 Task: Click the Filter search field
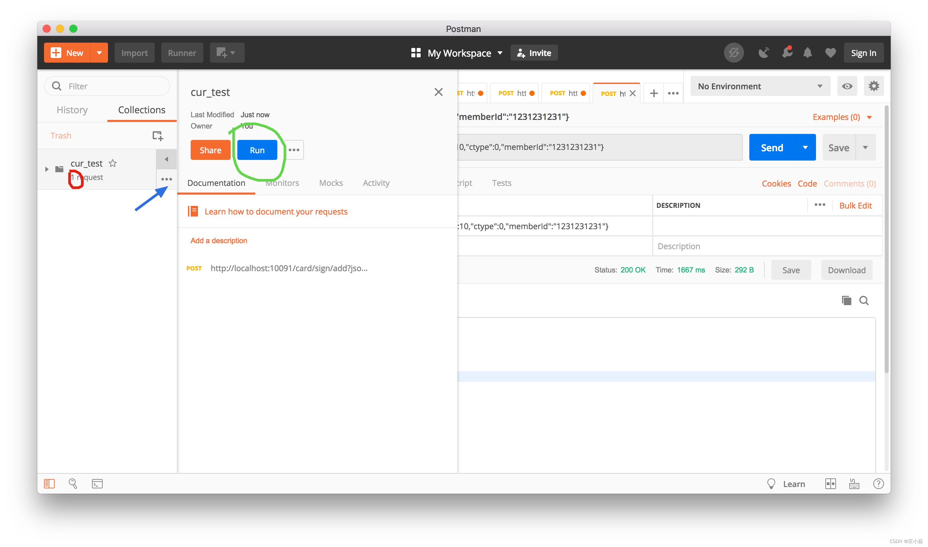point(111,86)
